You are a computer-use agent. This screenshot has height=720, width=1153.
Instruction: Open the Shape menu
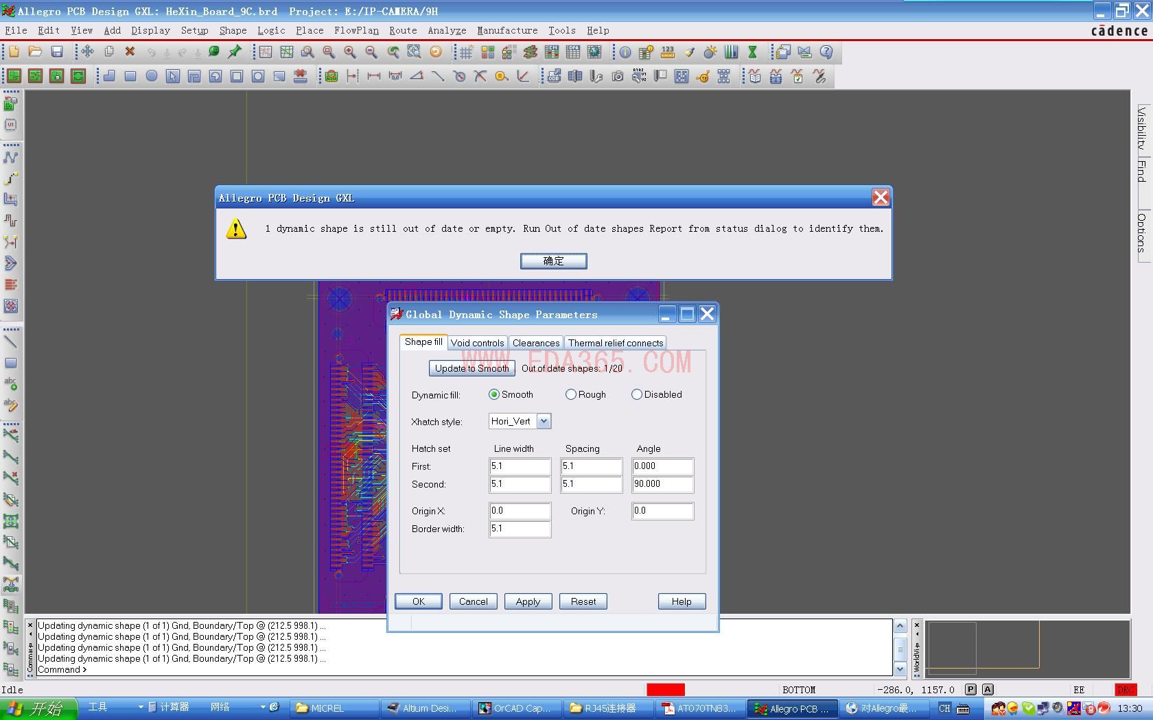click(x=233, y=30)
